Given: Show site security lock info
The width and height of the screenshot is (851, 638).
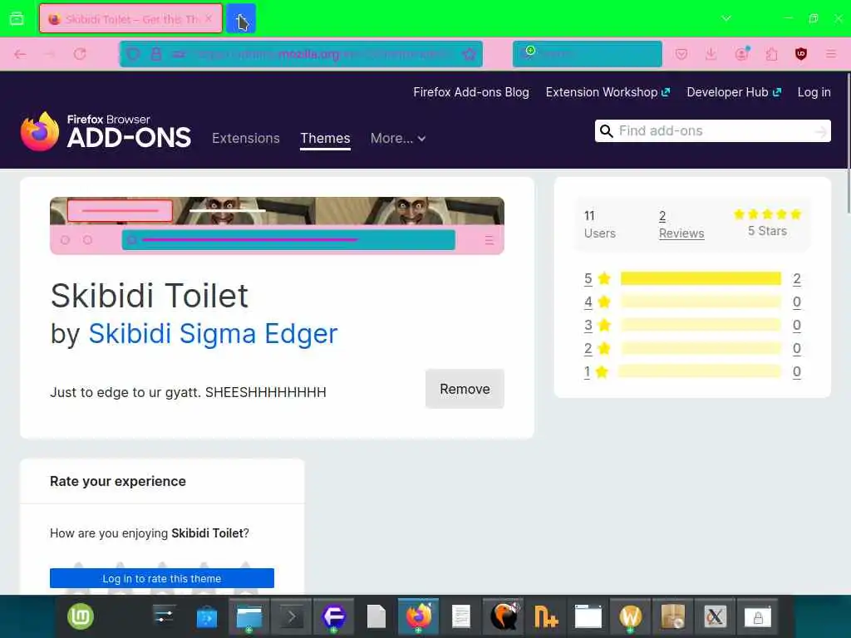Looking at the screenshot, I should (x=156, y=54).
